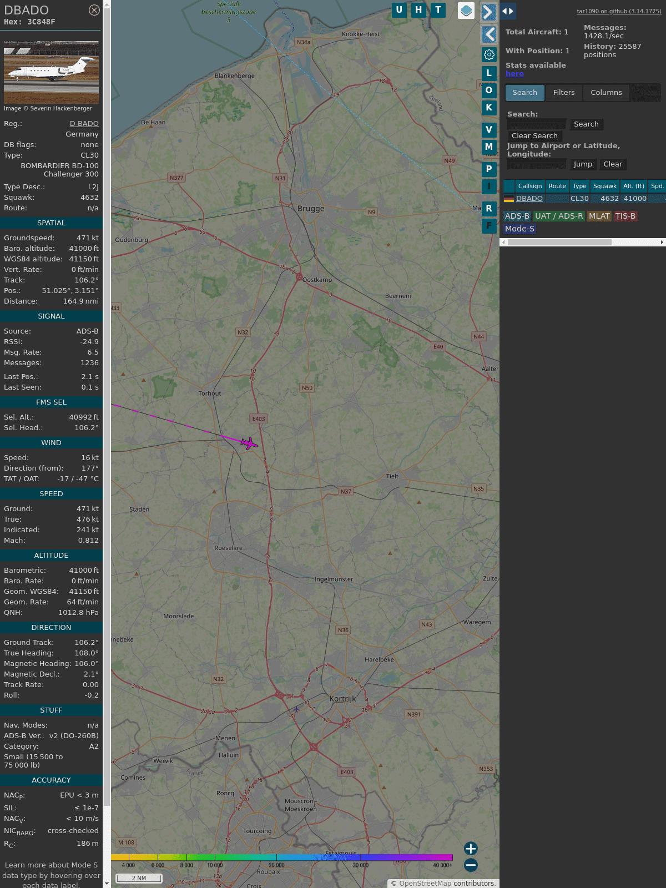The height and width of the screenshot is (888, 666).
Task: Toggle the I map button
Action: [489, 186]
